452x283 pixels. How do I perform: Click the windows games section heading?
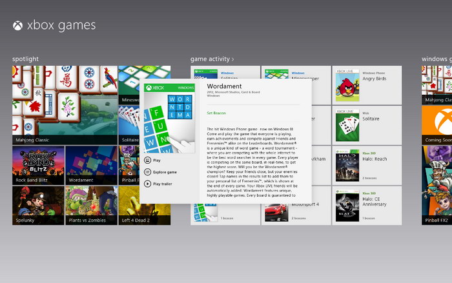point(437,59)
